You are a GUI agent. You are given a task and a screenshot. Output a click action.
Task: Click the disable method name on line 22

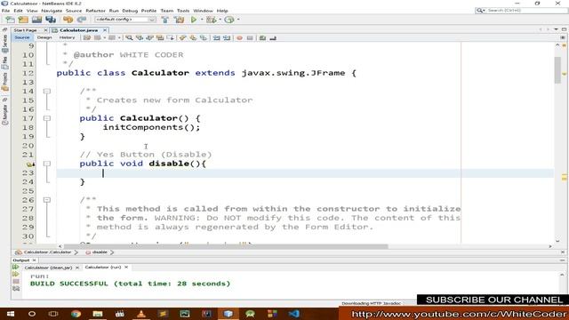[x=169, y=164]
